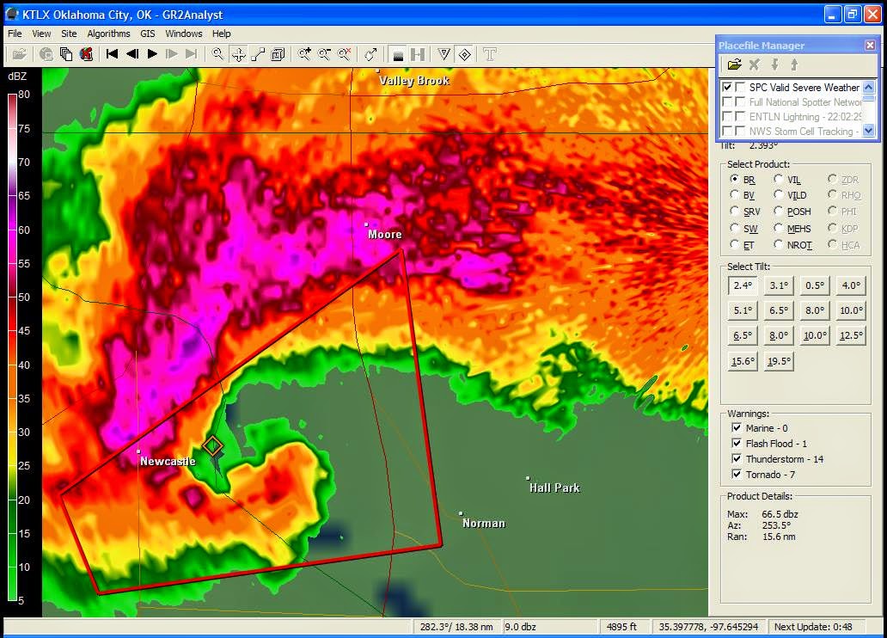
Task: Enable the first NWS Storm Cell Tracking checkbox
Action: pyautogui.click(x=727, y=132)
